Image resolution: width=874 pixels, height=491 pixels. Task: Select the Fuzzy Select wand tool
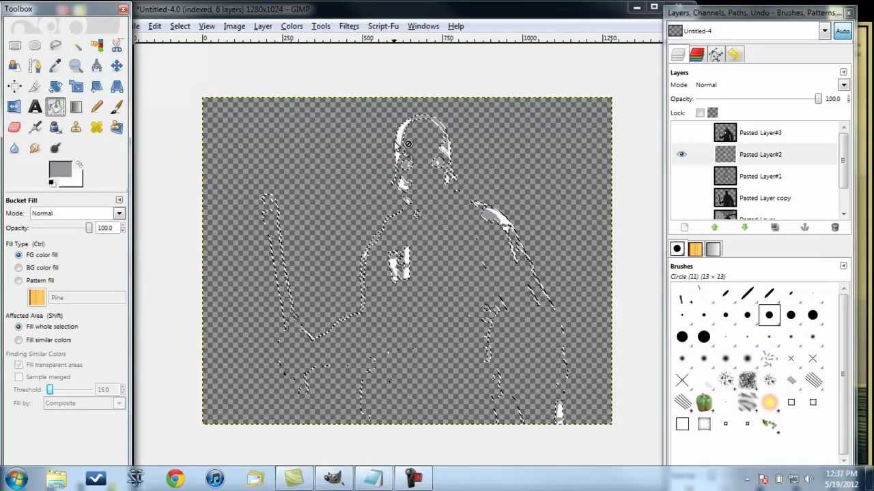tap(76, 46)
